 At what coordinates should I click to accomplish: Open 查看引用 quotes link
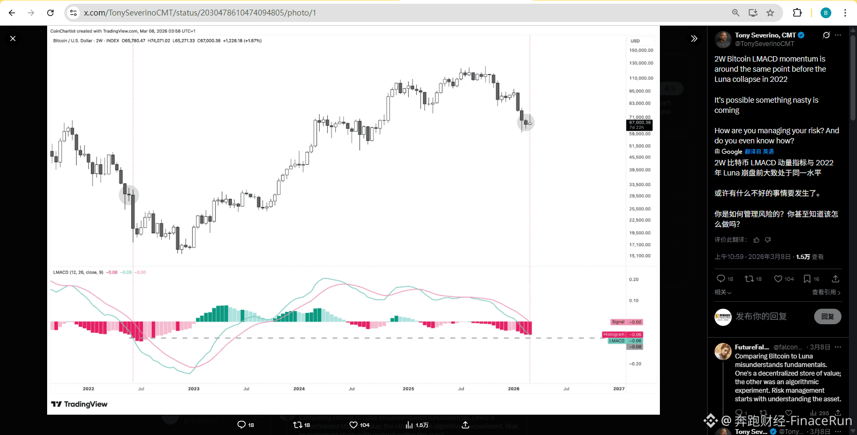click(826, 292)
